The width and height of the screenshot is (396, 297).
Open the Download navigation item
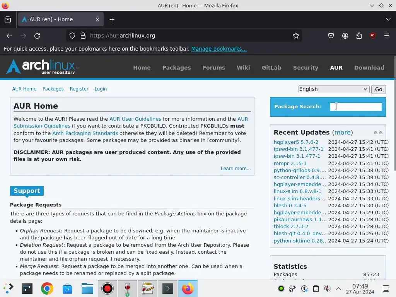(x=369, y=68)
